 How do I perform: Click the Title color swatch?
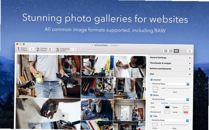(155, 124)
